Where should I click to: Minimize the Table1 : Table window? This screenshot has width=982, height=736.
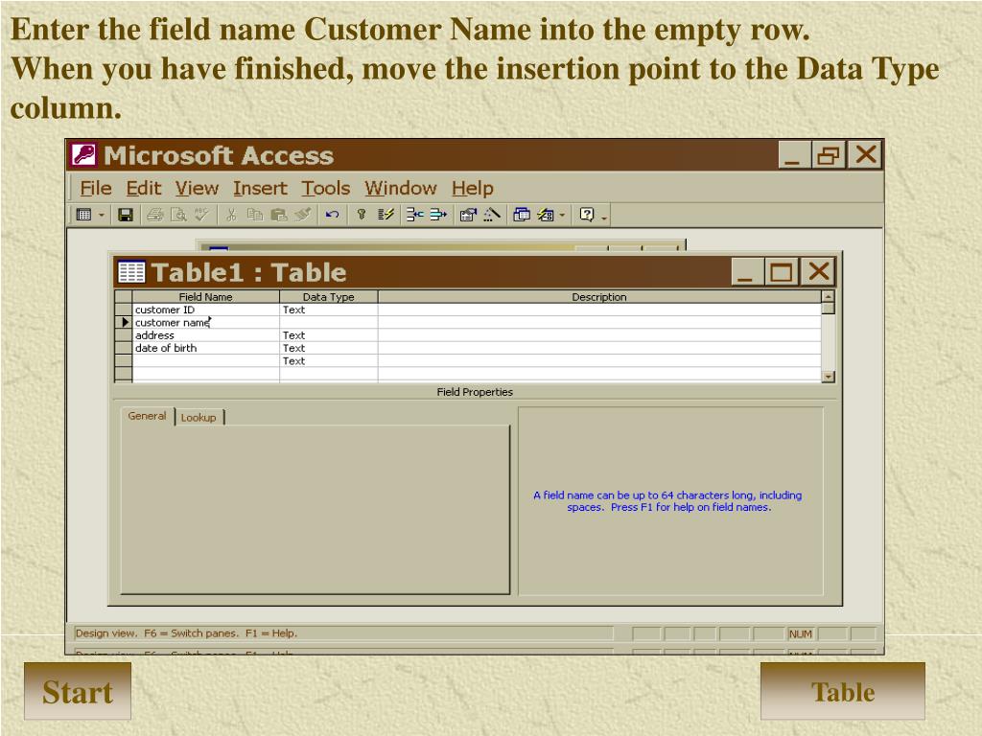tap(747, 272)
